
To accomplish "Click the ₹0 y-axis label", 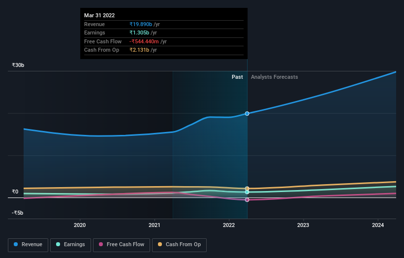I will [15, 192].
